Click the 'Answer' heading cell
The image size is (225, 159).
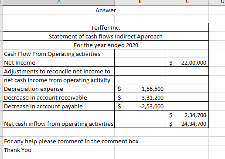(106, 10)
